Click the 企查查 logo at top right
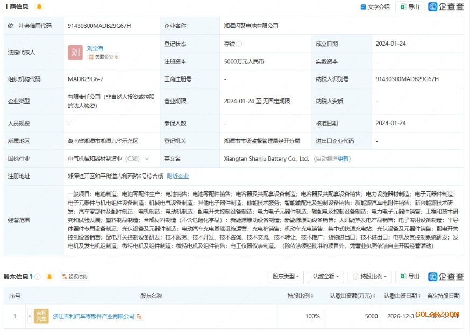The width and height of the screenshot is (470, 333). [x=446, y=7]
